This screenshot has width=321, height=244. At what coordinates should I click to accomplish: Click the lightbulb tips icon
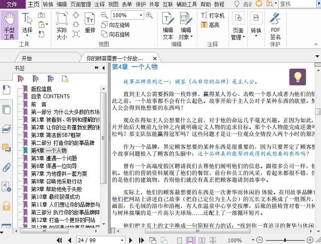click(x=297, y=77)
